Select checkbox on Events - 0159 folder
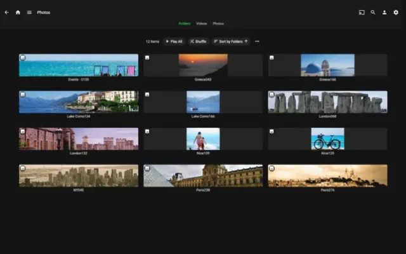 (x=23, y=58)
